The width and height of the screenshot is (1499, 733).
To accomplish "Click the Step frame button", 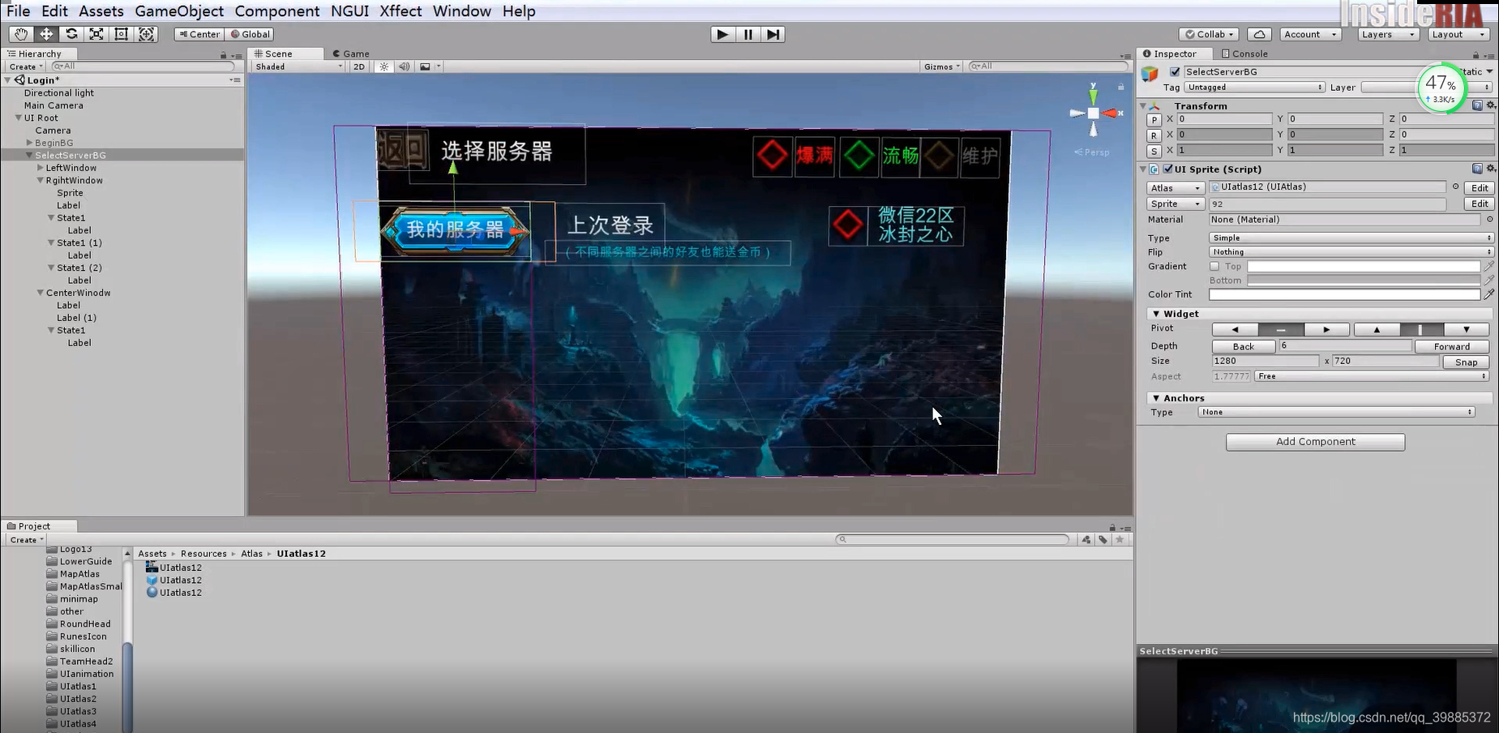I will tap(773, 34).
